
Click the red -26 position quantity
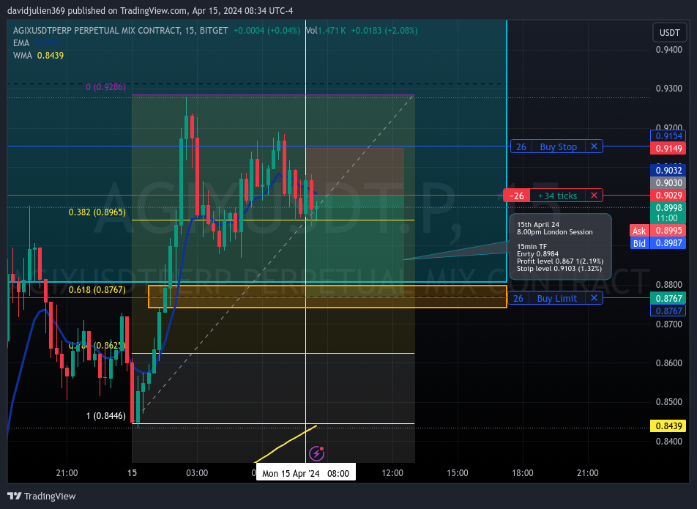(x=517, y=196)
